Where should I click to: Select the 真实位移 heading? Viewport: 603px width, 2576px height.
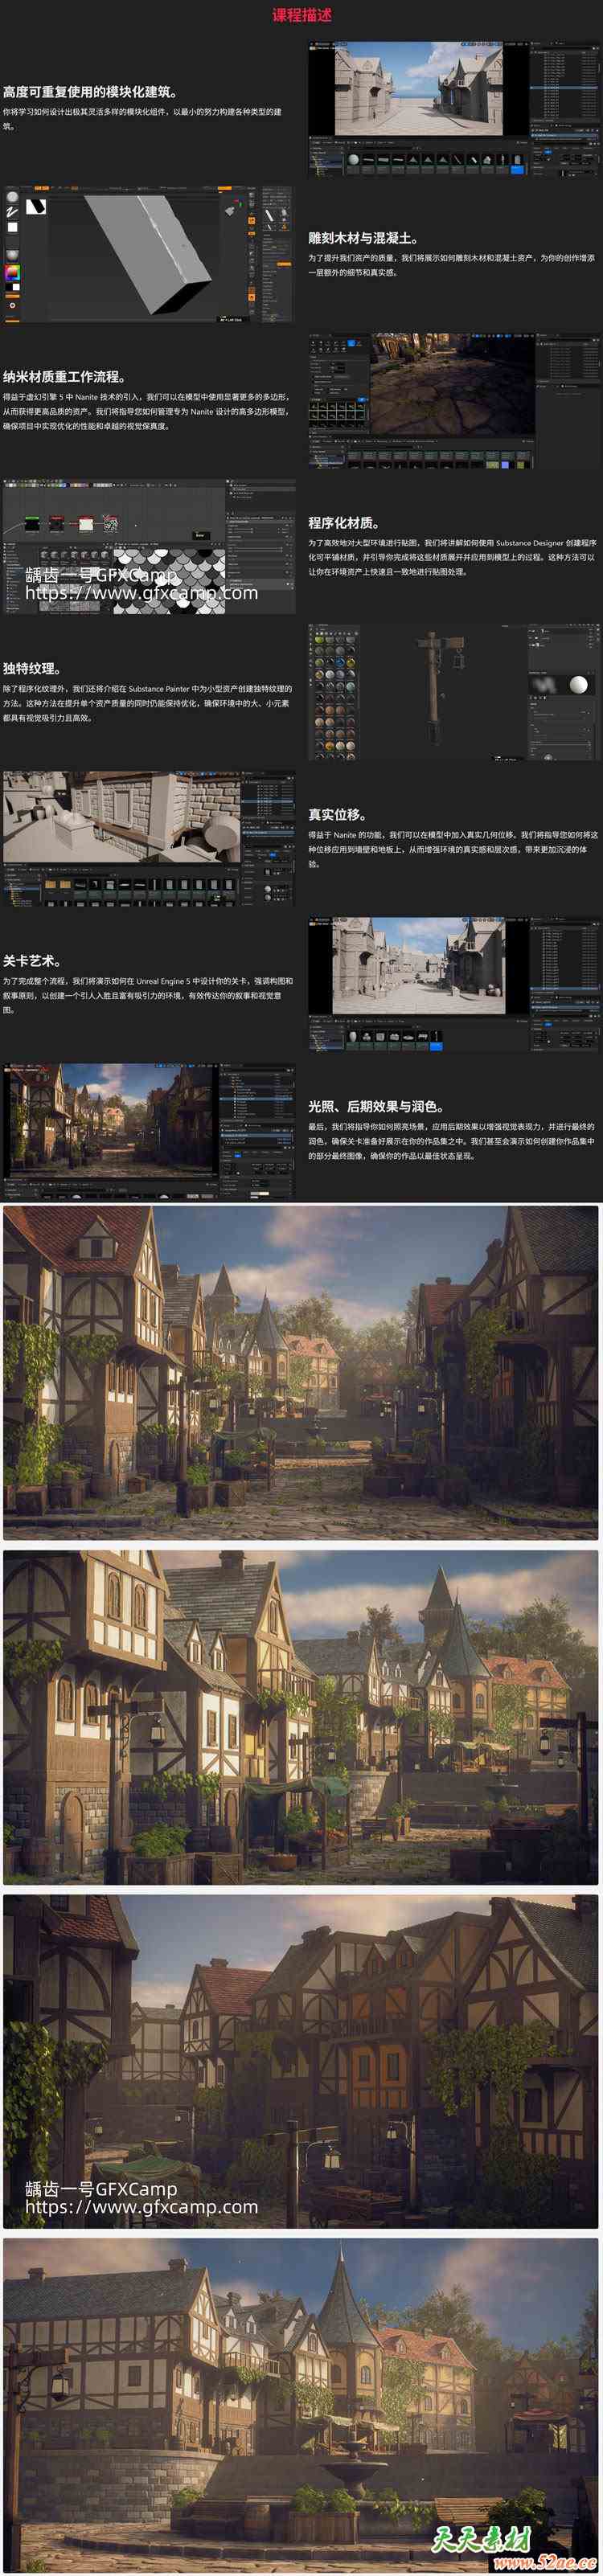(337, 815)
